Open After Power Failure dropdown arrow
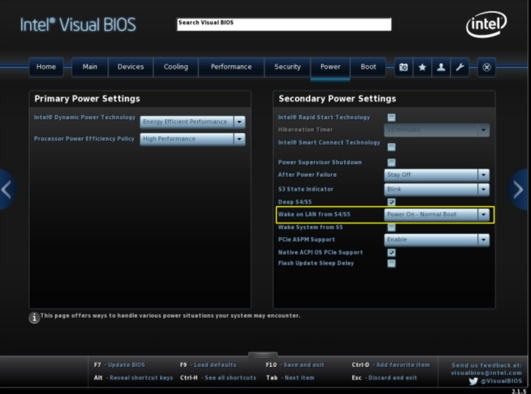 [x=484, y=175]
